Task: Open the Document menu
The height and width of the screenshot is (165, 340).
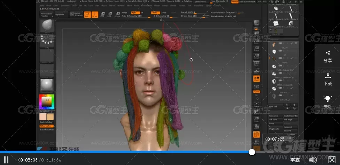Action: (65, 6)
